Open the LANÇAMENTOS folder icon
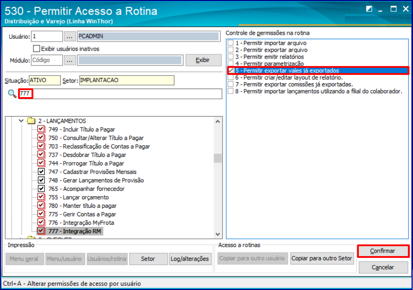This screenshot has width=413, height=290. (x=31, y=121)
